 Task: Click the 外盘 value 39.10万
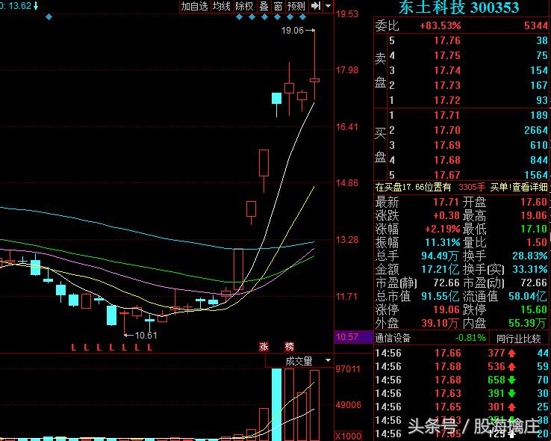440,323
